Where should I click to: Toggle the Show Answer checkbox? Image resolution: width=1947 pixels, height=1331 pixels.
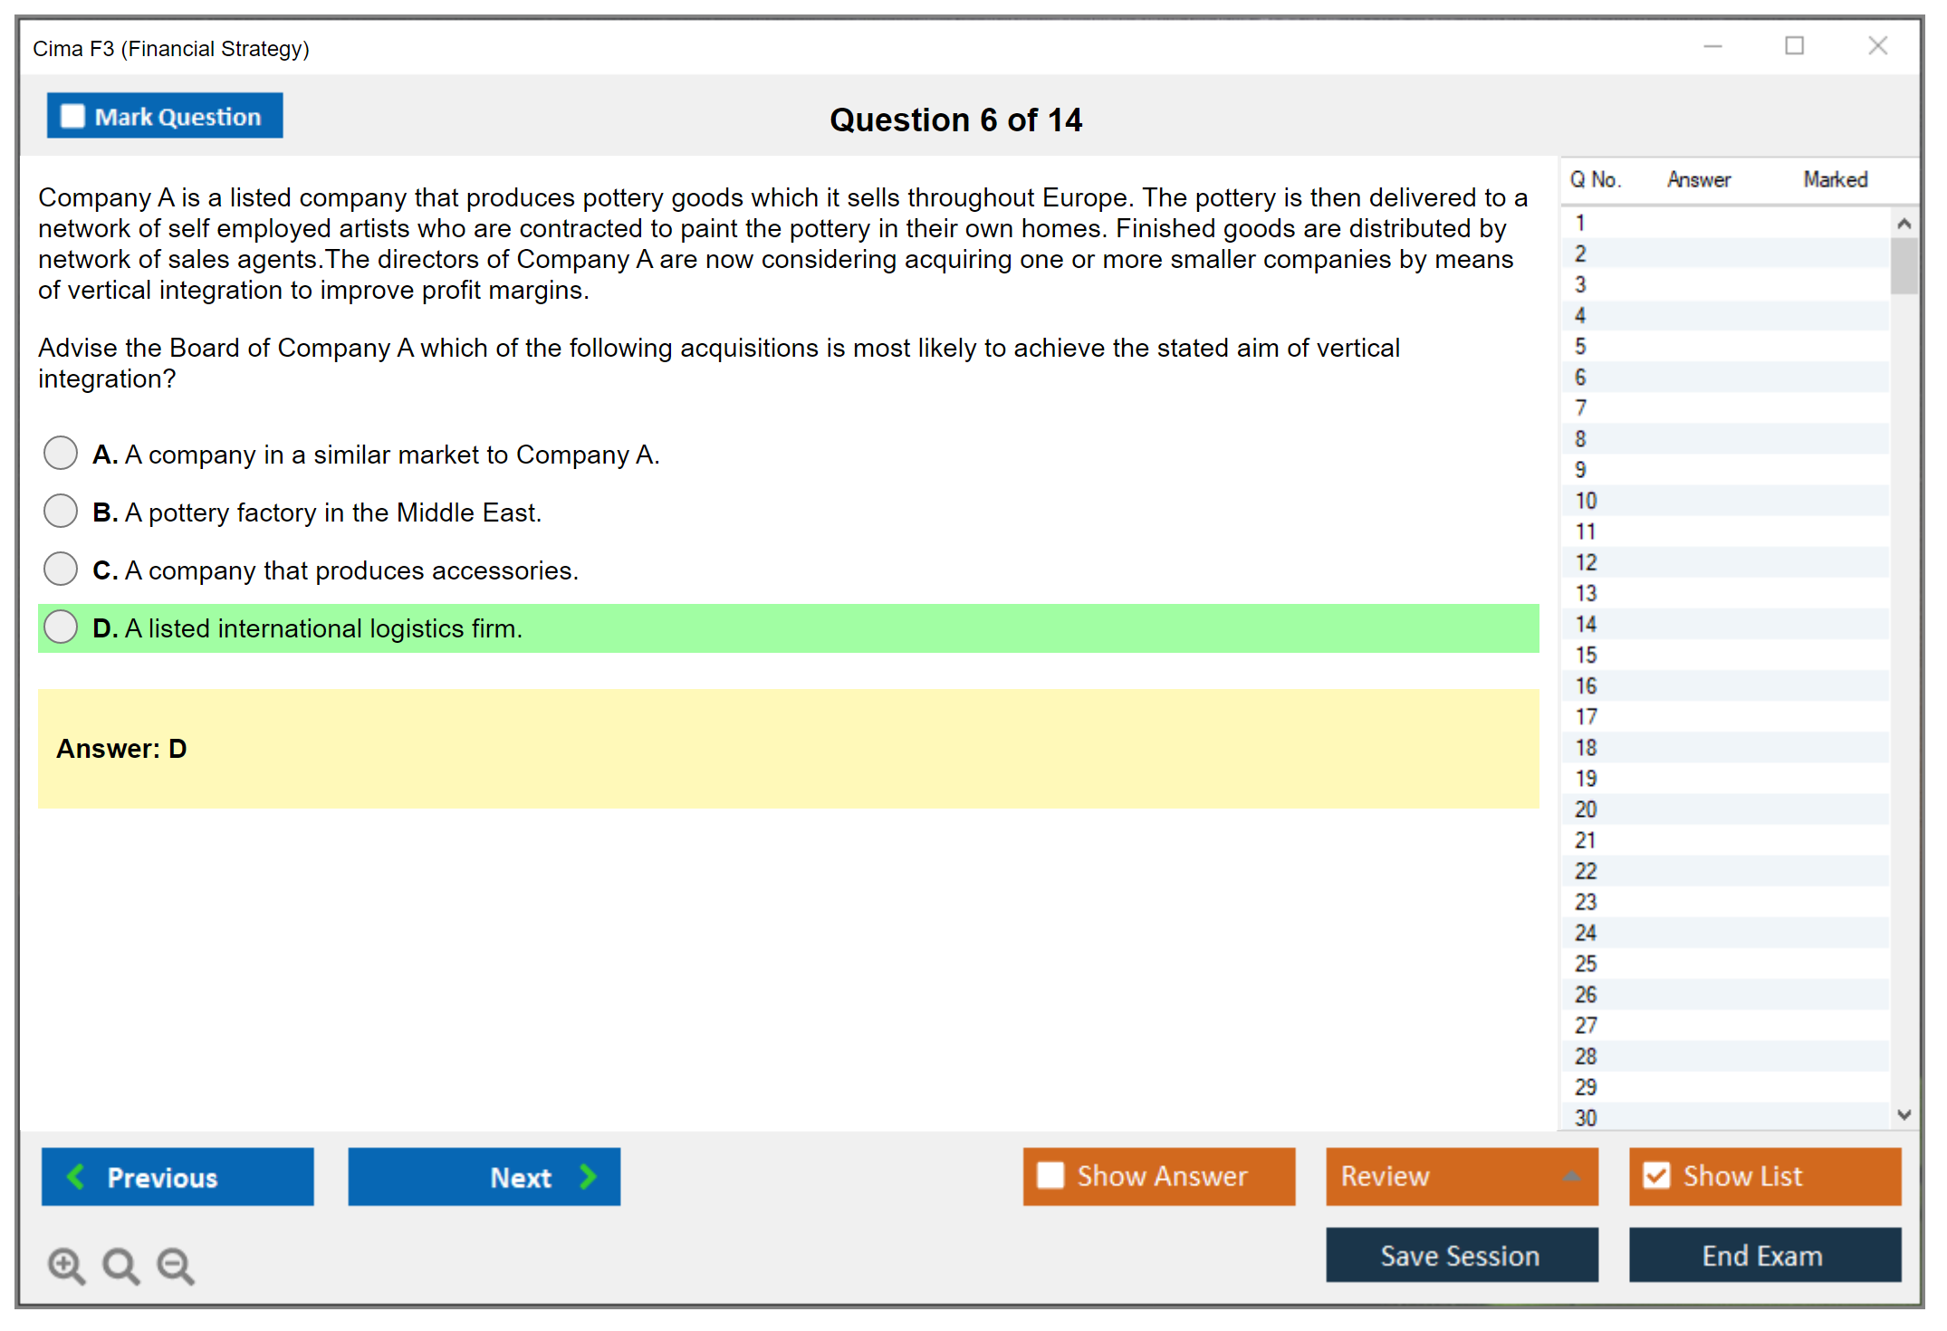[x=1050, y=1175]
